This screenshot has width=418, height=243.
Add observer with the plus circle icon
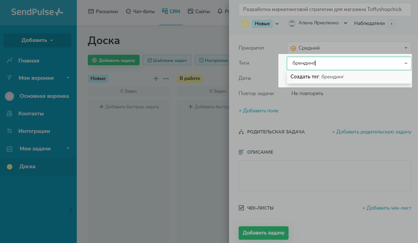pyautogui.click(x=391, y=24)
